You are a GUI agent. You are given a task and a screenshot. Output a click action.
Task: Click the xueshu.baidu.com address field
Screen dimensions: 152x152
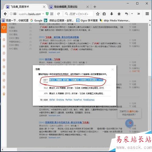tap(30, 14)
